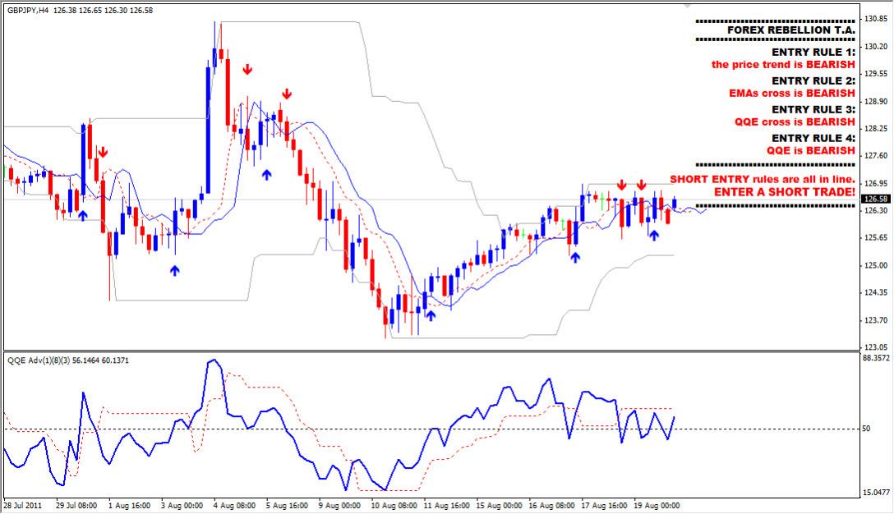Click the rightmost red down arrow on the chart
Screen dimensions: 894x514
[641, 184]
